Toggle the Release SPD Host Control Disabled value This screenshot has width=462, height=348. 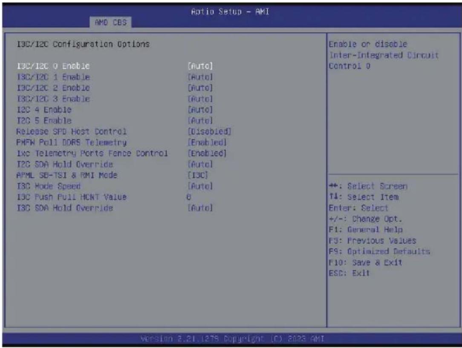(210, 131)
